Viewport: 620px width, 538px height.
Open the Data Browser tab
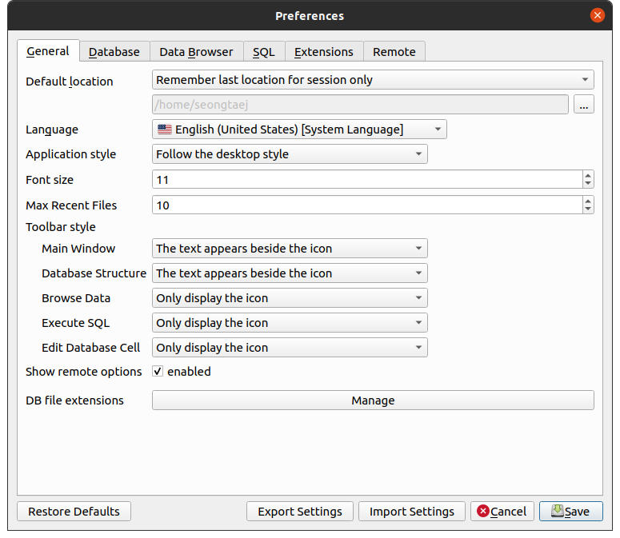tap(196, 52)
